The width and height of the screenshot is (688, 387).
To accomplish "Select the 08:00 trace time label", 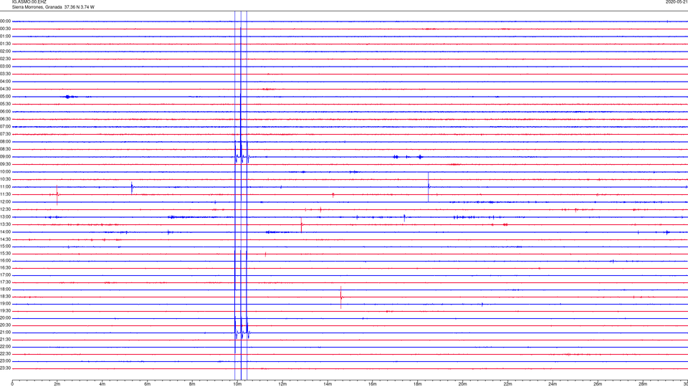I will coord(5,142).
